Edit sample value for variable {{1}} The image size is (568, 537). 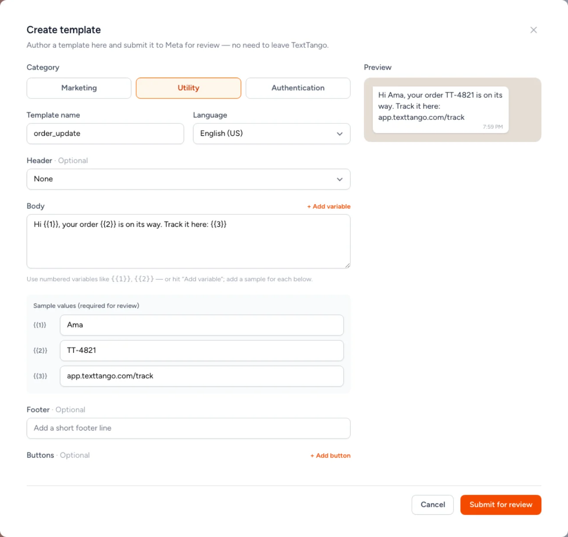pos(202,325)
